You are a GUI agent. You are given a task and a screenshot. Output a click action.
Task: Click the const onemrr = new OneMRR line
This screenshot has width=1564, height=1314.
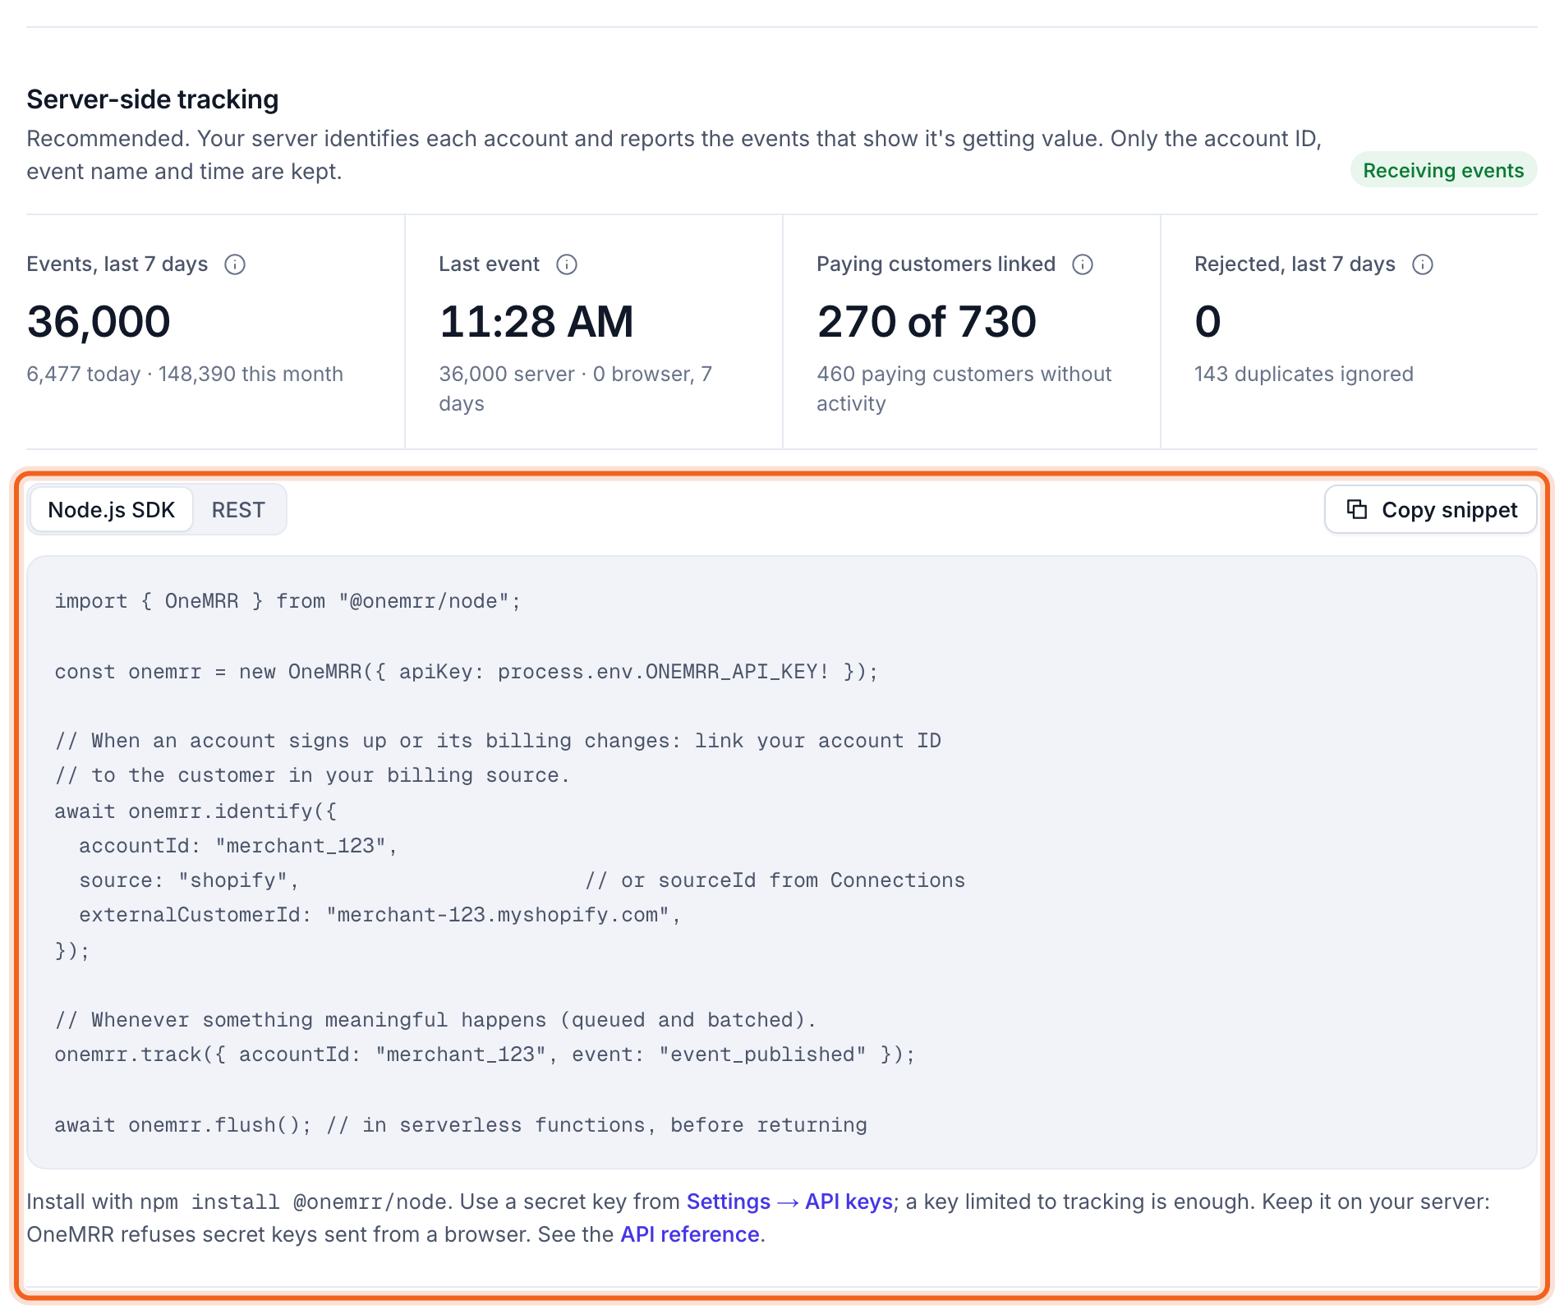[x=467, y=672]
